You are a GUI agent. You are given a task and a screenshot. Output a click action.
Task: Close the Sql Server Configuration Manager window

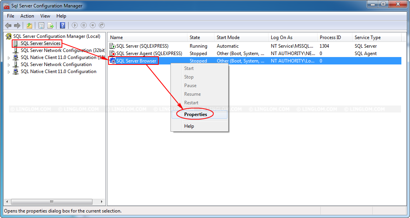(397, 4)
